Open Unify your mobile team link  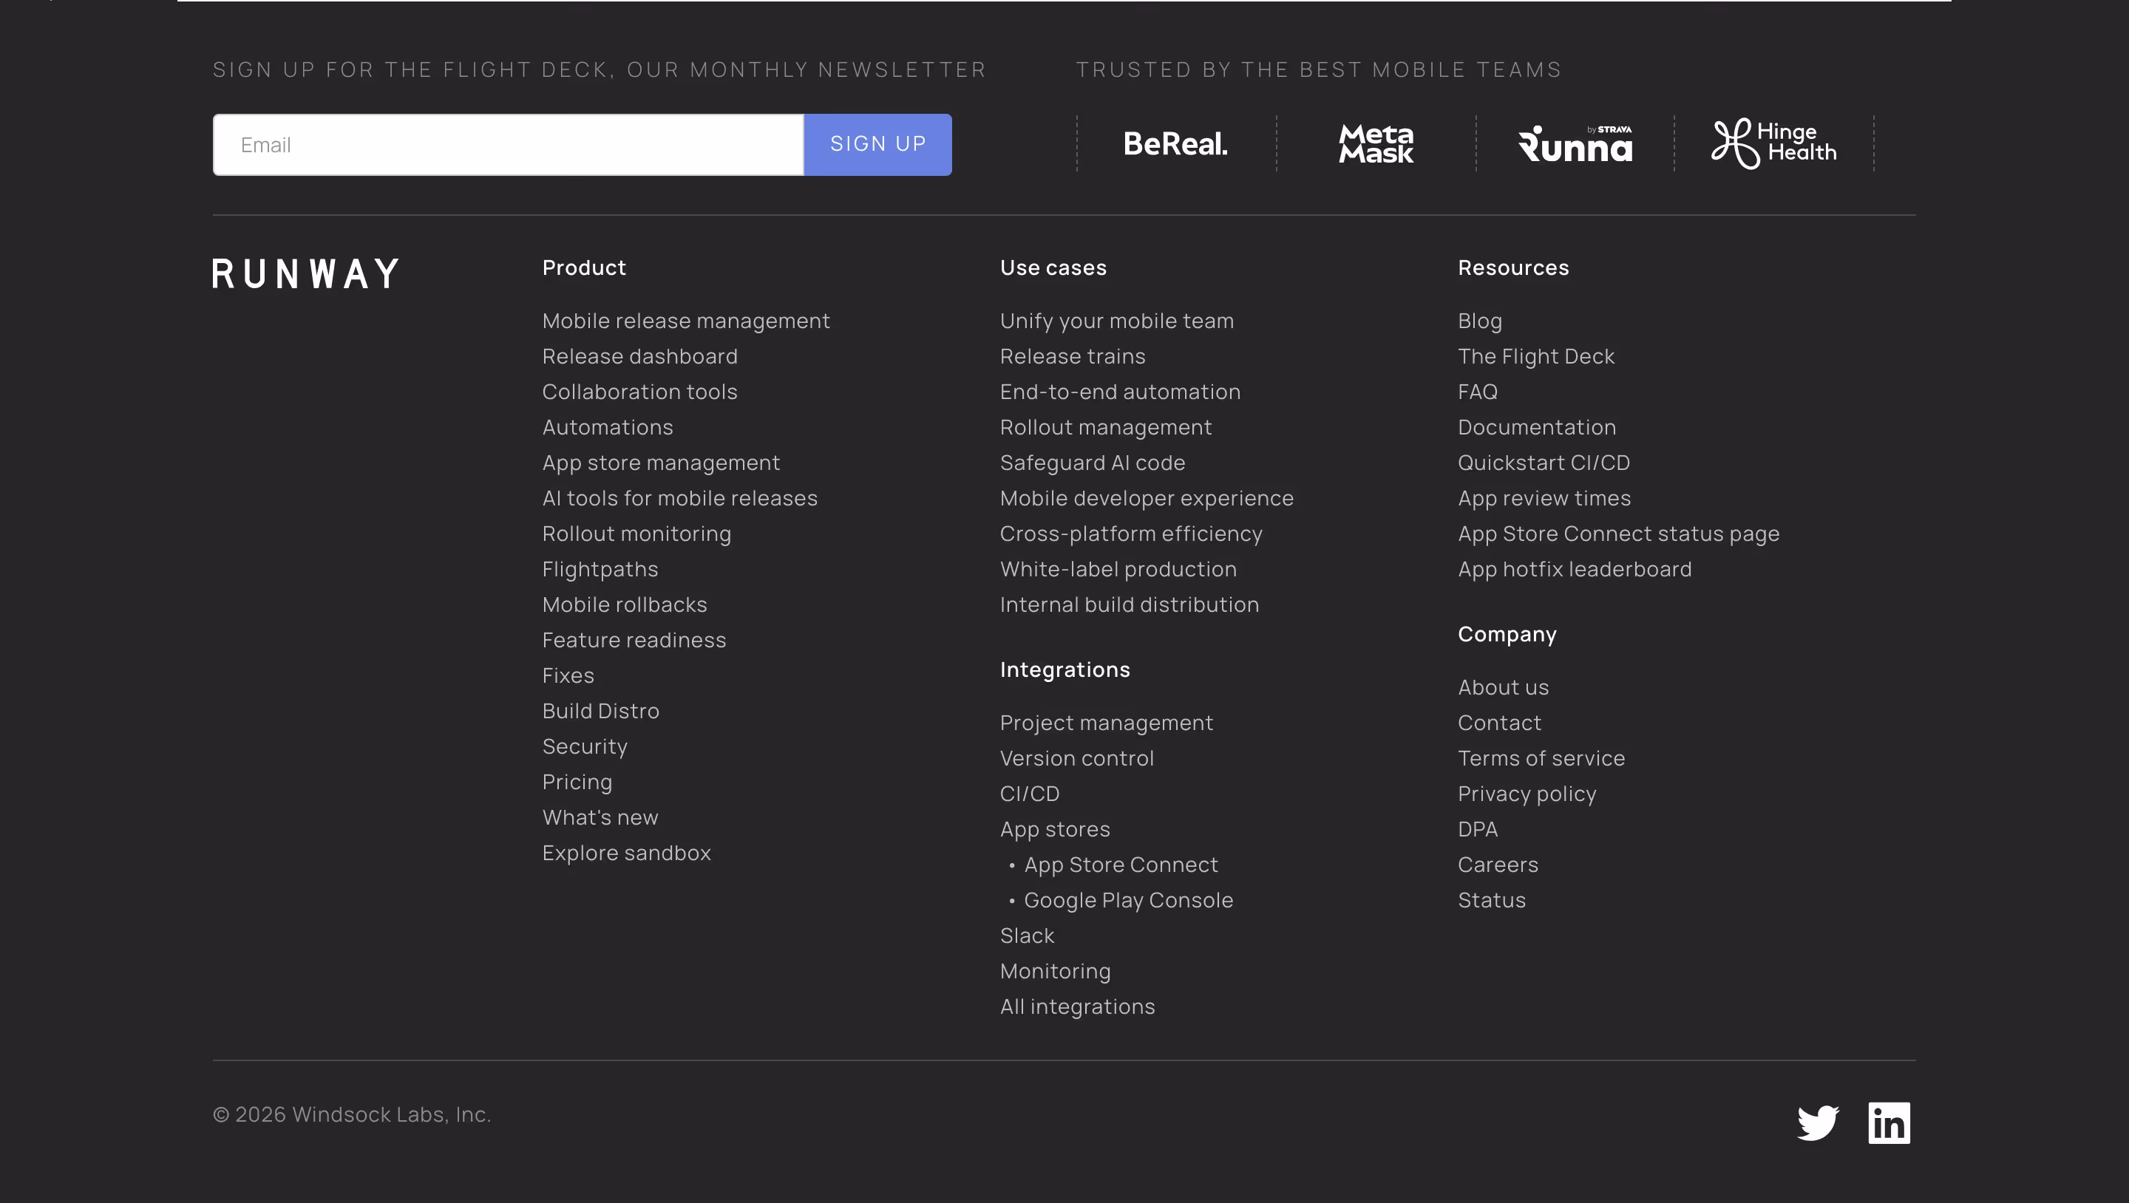pyautogui.click(x=1116, y=321)
